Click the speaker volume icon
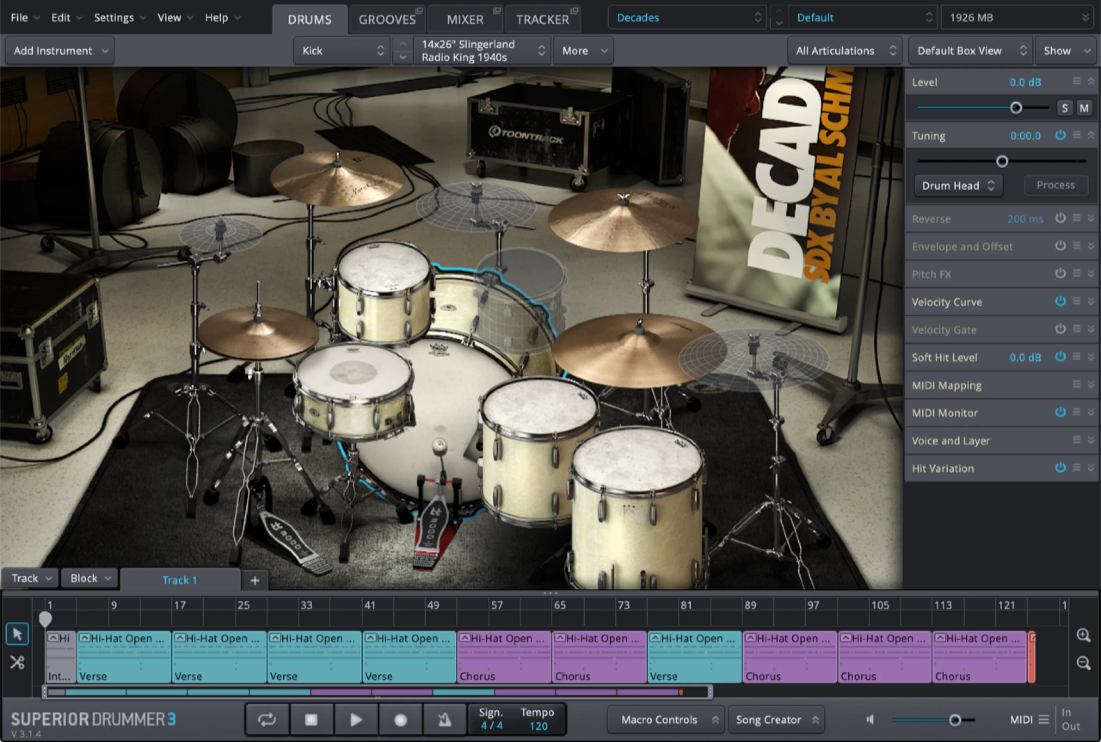Viewport: 1101px width, 742px height. click(870, 719)
